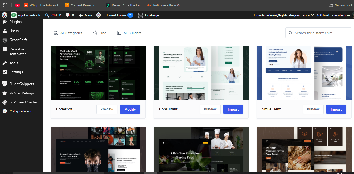Click the Smile Dent template name
This screenshot has width=354, height=174.
click(x=271, y=109)
